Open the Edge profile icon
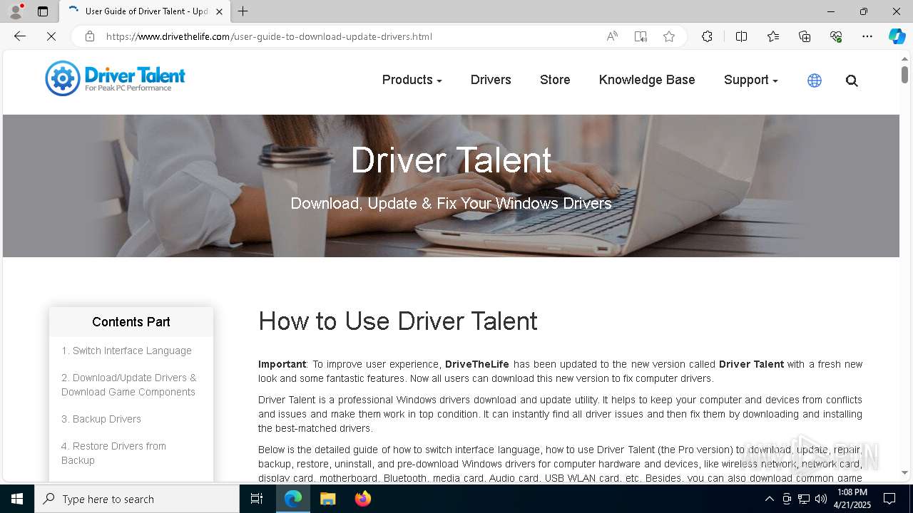Image resolution: width=913 pixels, height=513 pixels. coord(16,11)
